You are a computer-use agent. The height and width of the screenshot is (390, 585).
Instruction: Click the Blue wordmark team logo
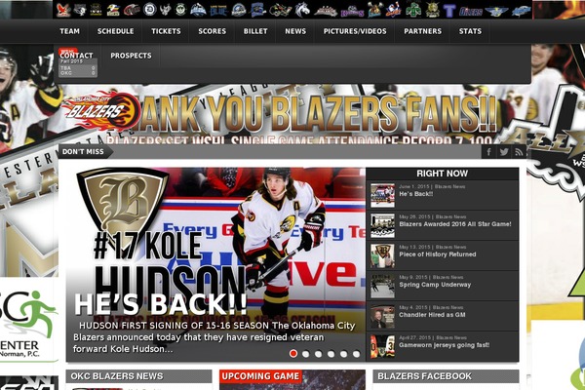(218, 10)
